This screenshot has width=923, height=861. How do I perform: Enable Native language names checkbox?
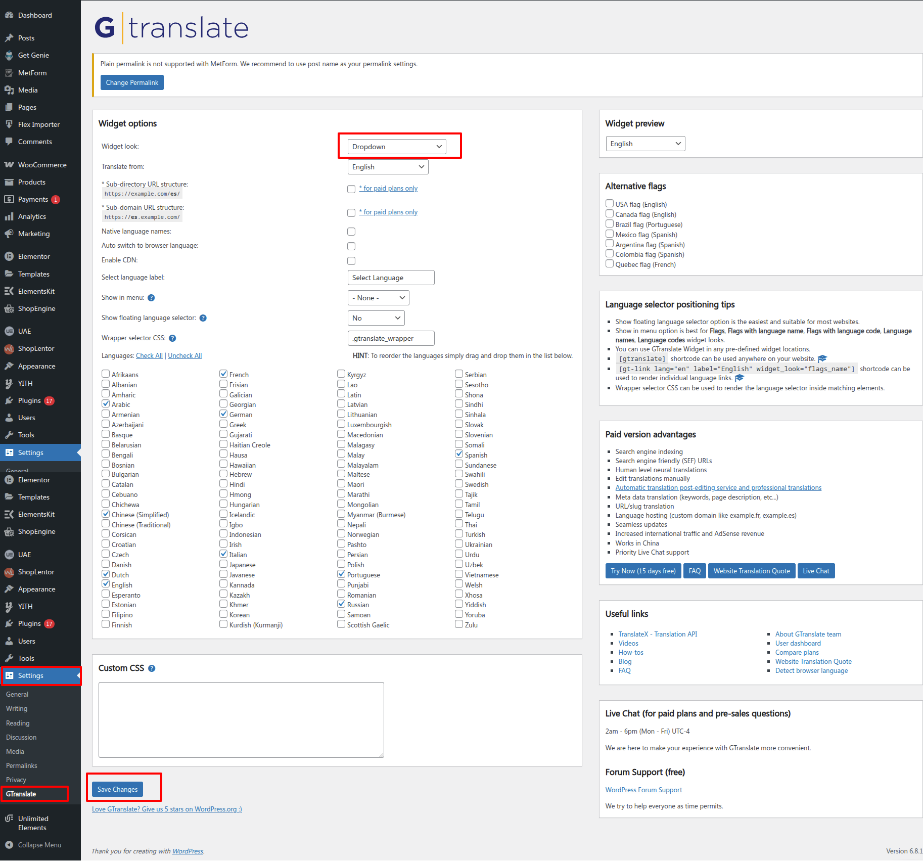(x=351, y=232)
